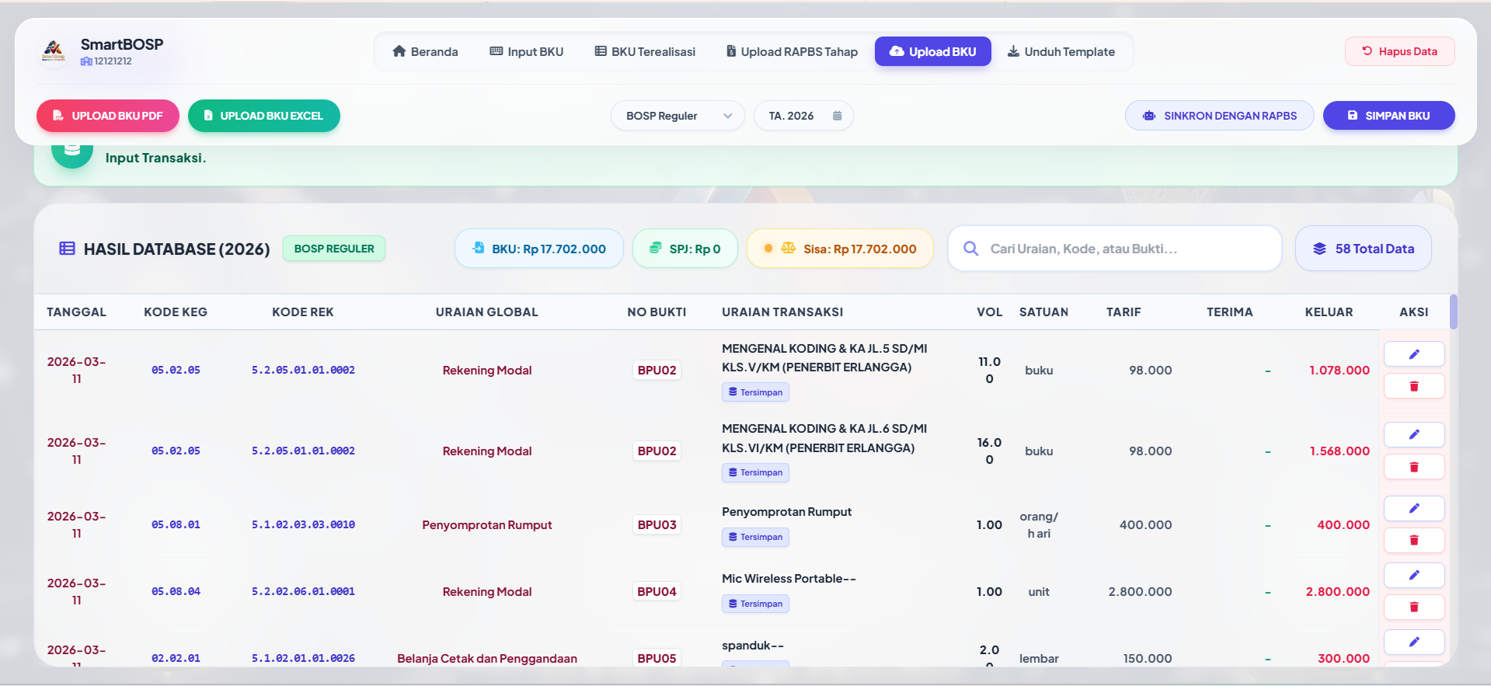1491x686 pixels.
Task: Edit the first BPU02 KLS.V transaction
Action: click(x=1413, y=354)
